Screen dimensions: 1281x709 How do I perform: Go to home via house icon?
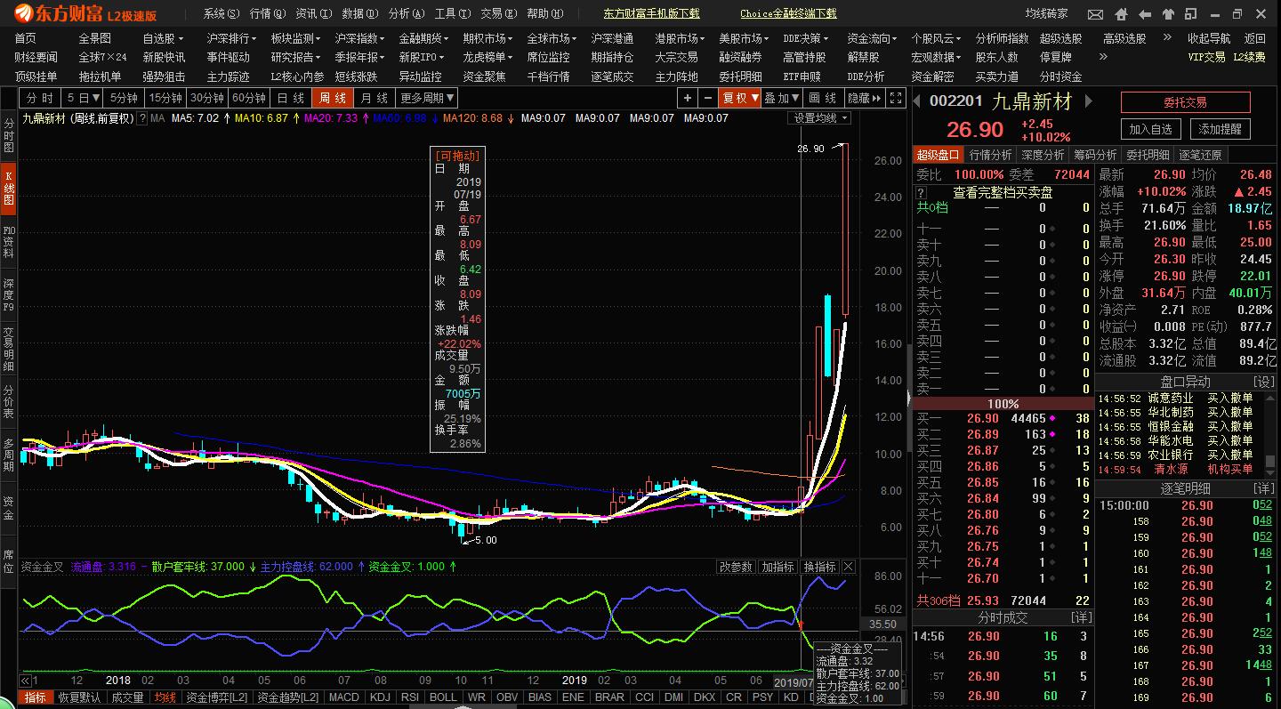tap(1121, 14)
